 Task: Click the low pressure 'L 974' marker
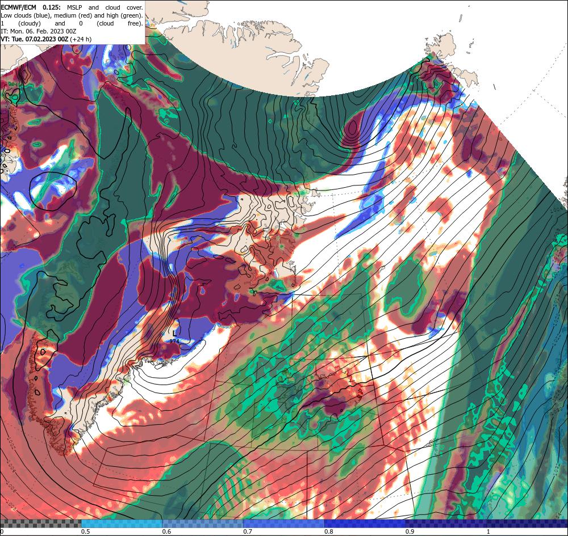click(174, 336)
